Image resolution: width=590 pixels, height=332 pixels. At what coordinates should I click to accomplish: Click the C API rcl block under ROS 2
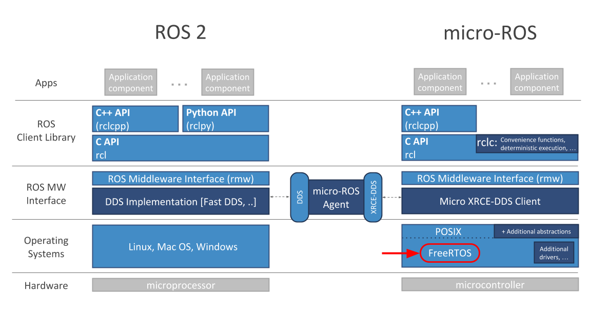click(x=181, y=148)
